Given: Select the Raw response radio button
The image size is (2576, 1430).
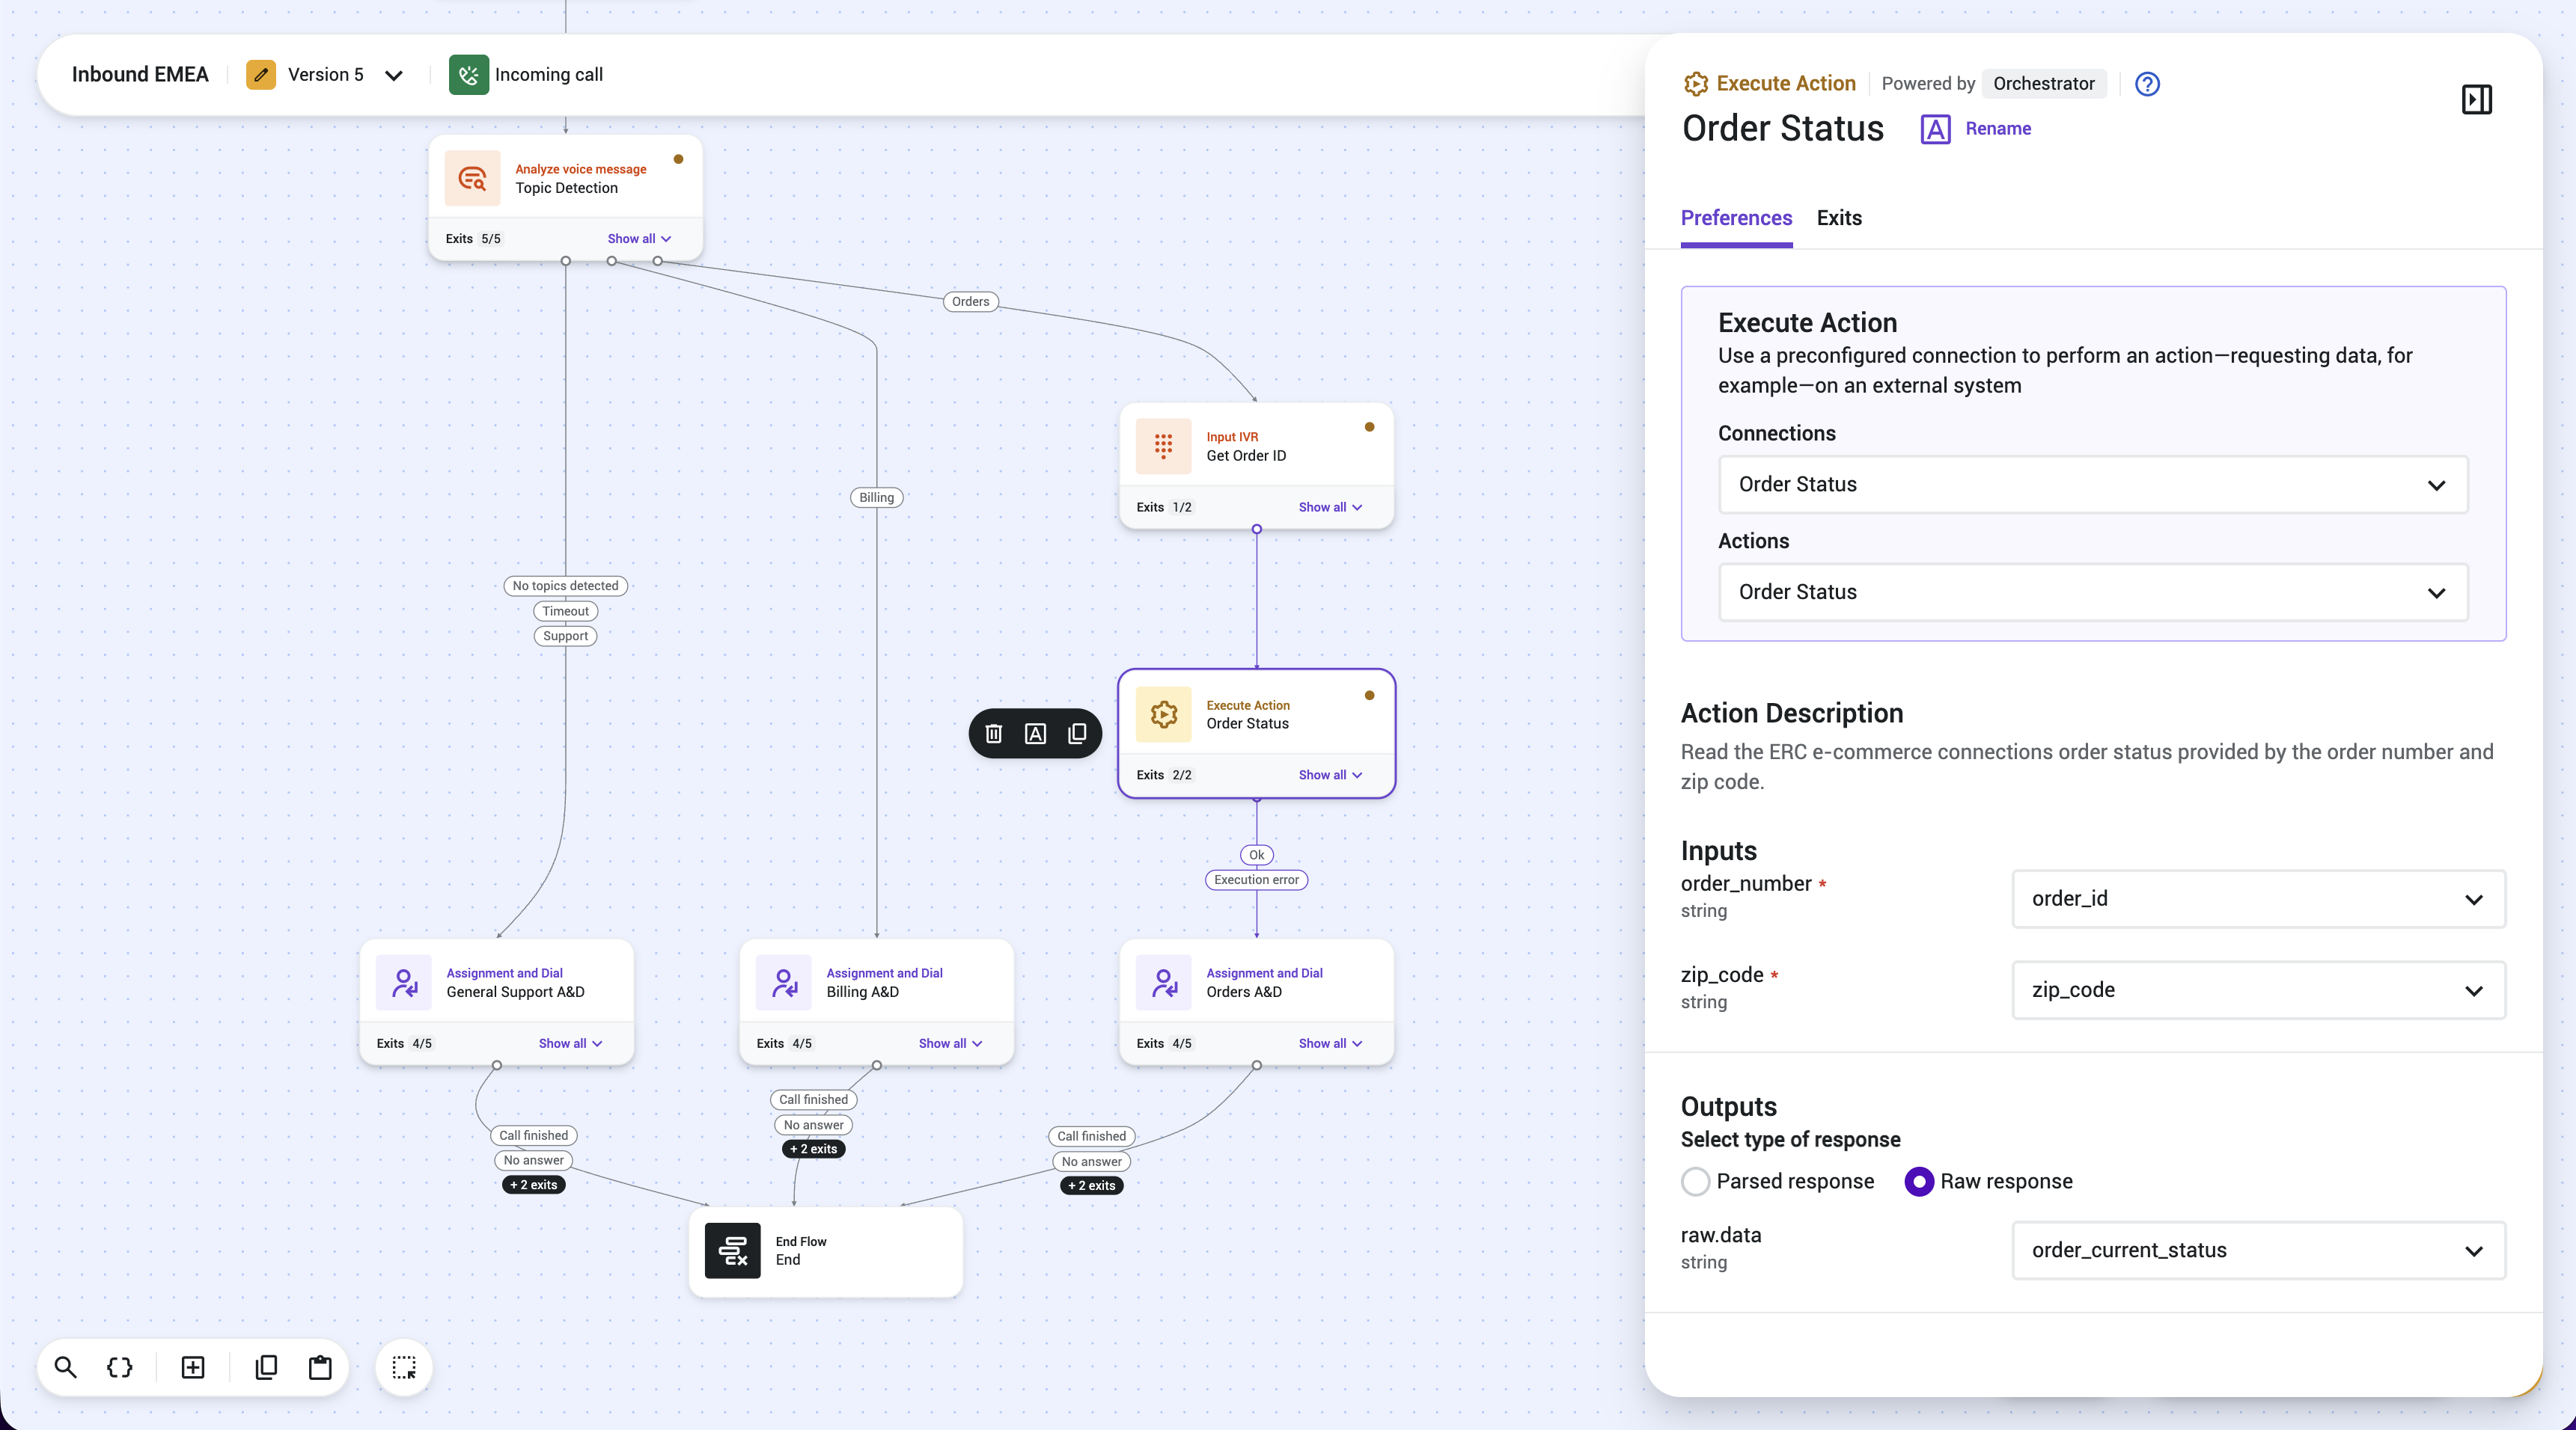Looking at the screenshot, I should pos(1919,1181).
